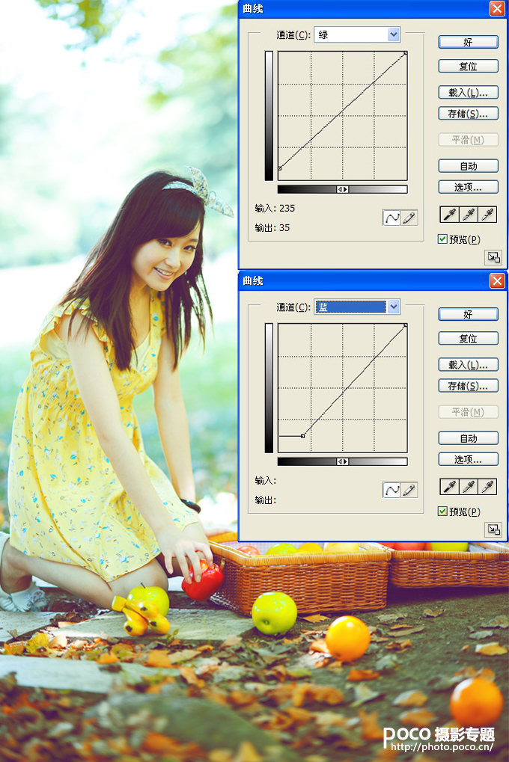Expand curve grid icon in green dialog
The height and width of the screenshot is (762, 509).
[493, 257]
